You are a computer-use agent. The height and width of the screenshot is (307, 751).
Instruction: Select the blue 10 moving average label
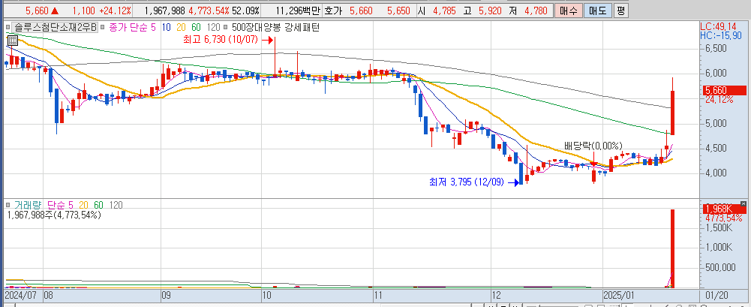point(167,28)
